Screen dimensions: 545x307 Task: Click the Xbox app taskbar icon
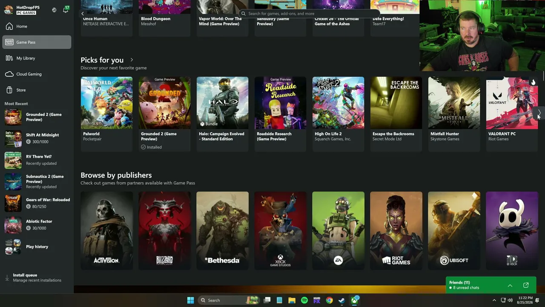tap(354, 300)
